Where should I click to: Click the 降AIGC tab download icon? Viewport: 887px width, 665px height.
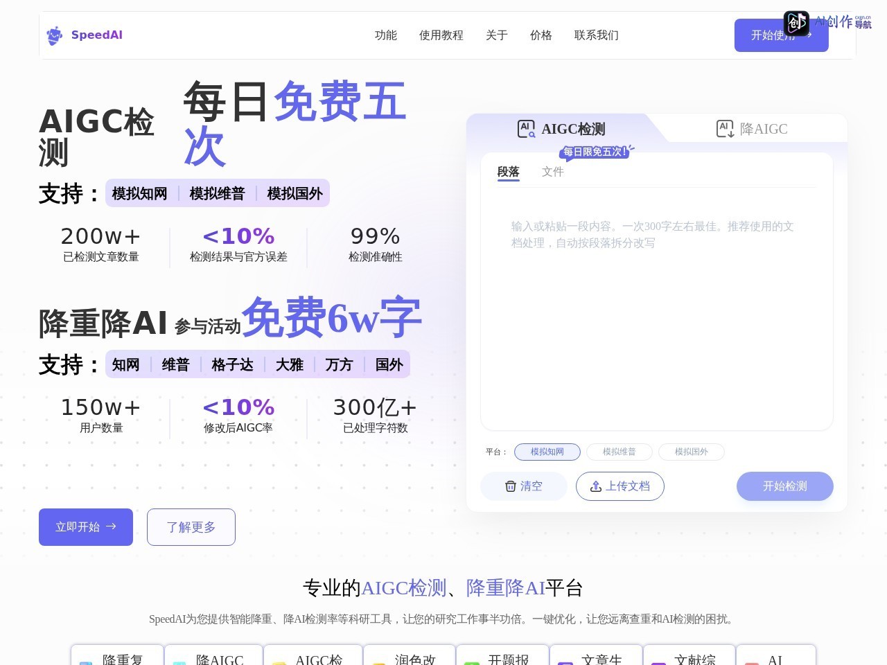pyautogui.click(x=725, y=129)
